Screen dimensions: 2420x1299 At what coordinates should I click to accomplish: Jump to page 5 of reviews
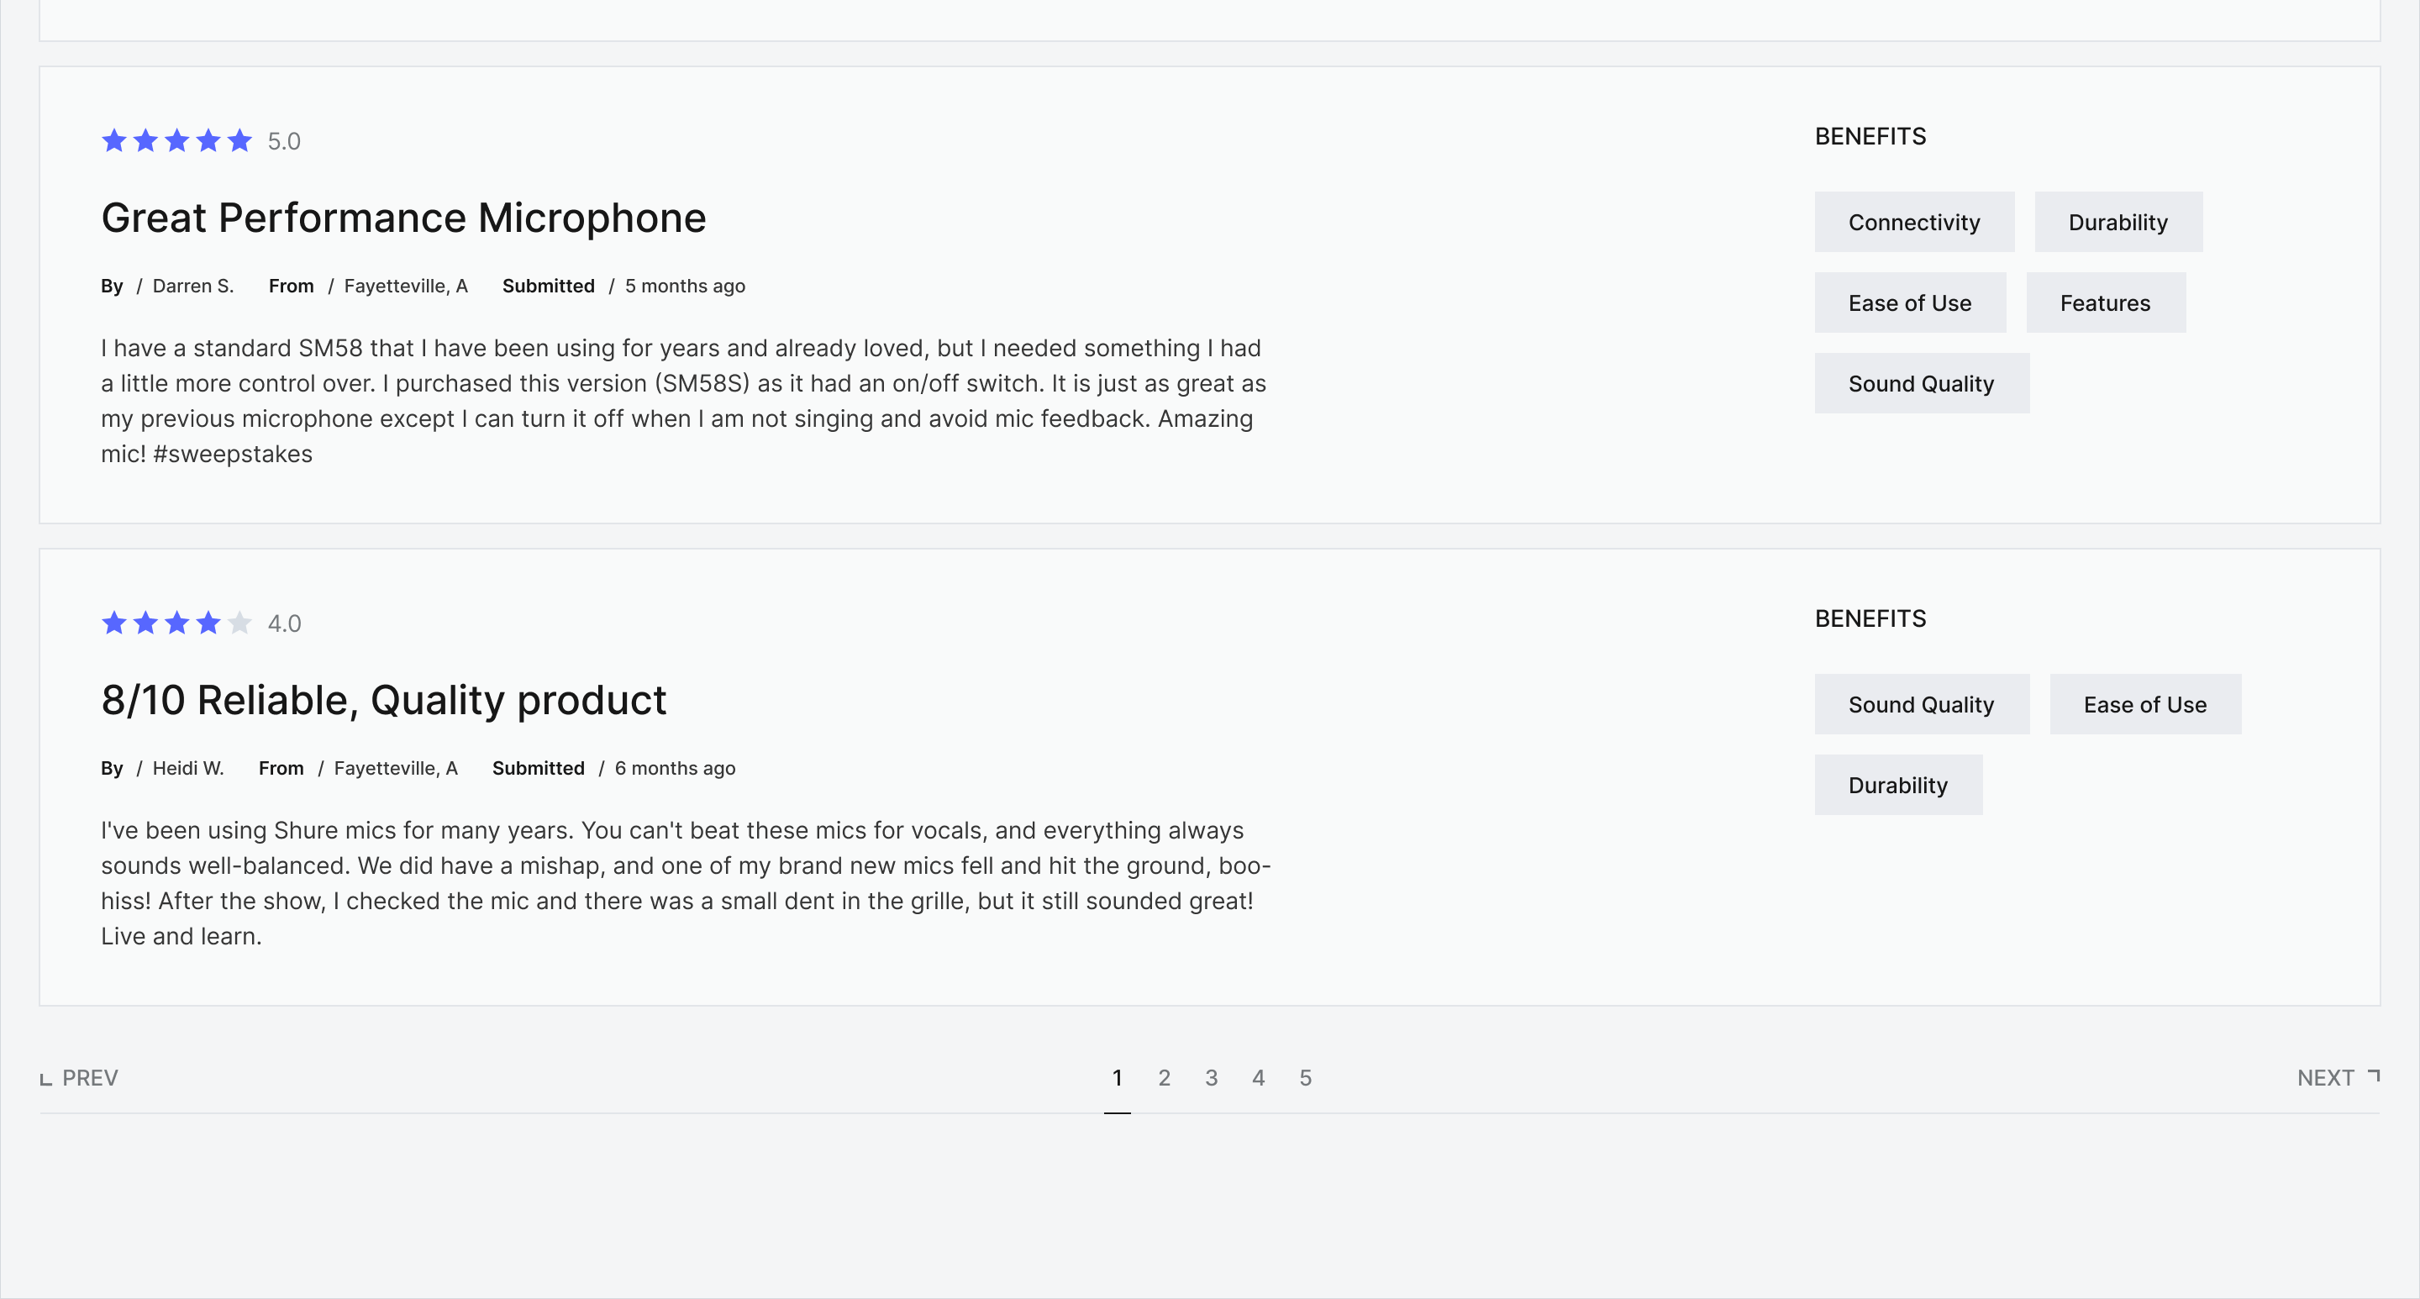point(1305,1077)
